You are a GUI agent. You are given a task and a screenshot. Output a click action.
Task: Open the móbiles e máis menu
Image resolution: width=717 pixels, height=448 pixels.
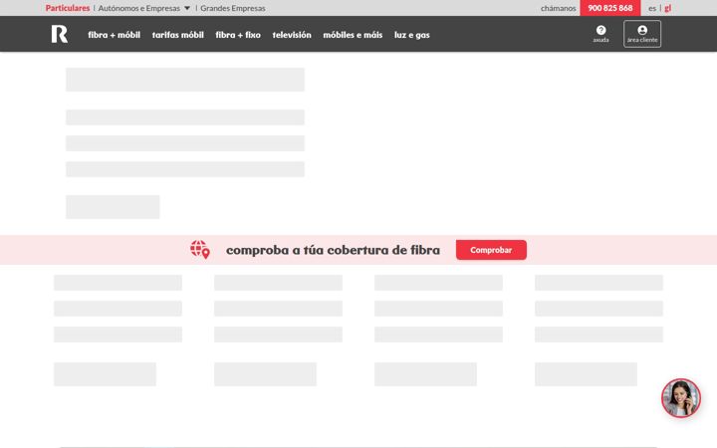pos(353,35)
